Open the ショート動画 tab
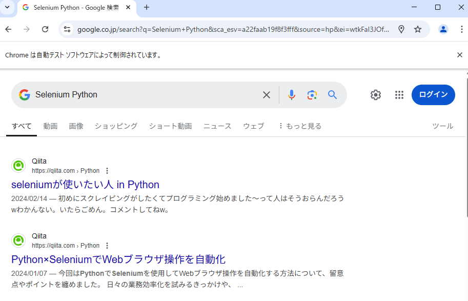Screen dimensions: 468x301 click(x=170, y=126)
